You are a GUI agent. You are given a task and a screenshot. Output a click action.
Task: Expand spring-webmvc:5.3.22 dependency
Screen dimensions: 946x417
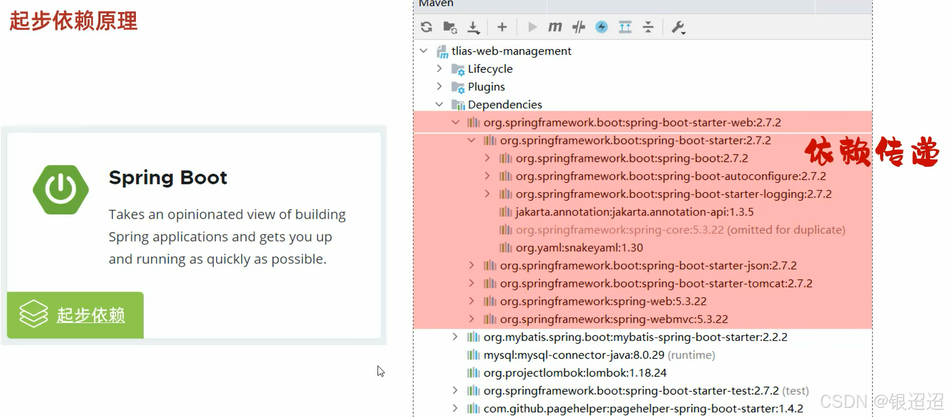[x=472, y=319]
